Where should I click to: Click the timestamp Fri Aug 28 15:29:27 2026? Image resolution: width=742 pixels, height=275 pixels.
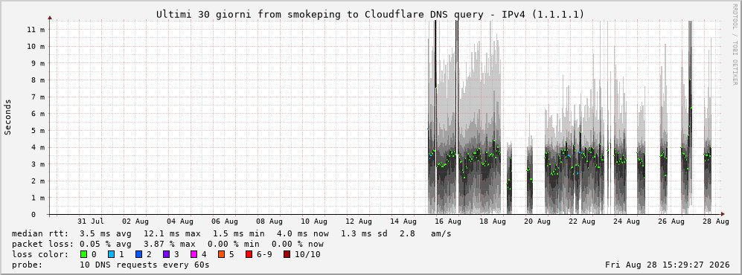668,265
